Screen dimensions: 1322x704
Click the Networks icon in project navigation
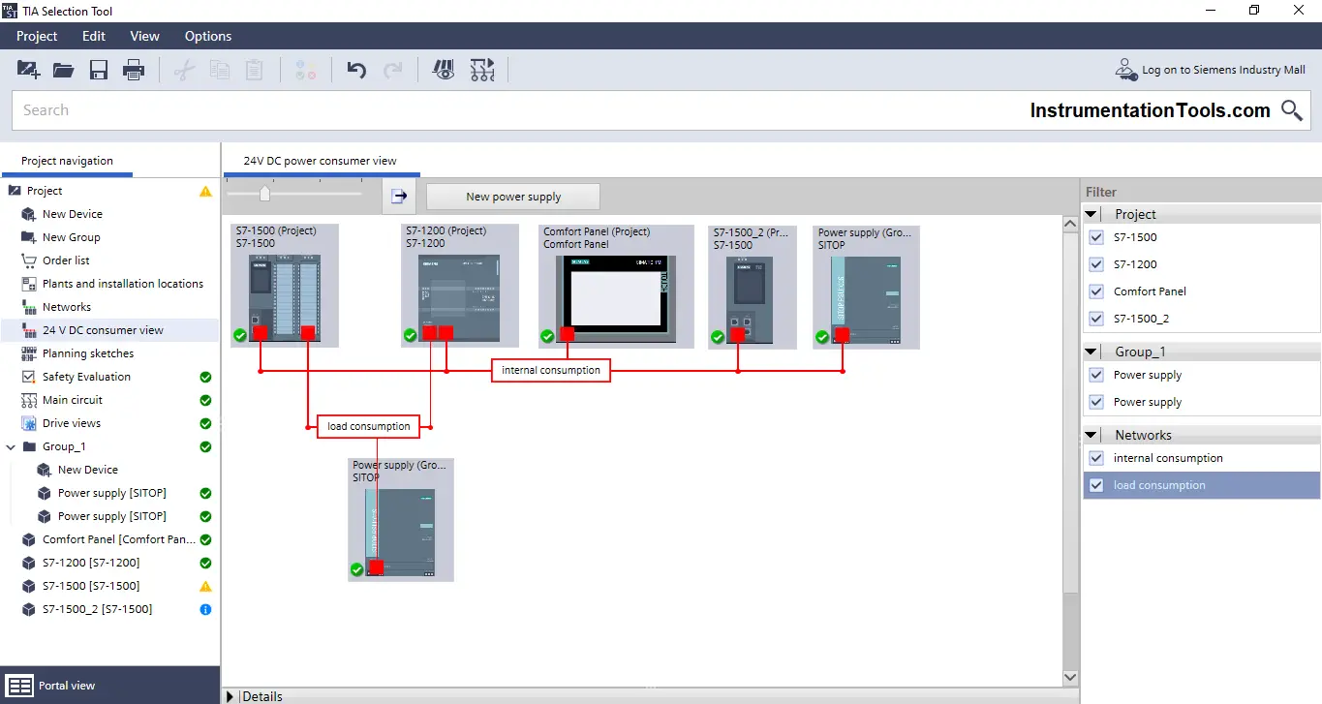tap(28, 307)
